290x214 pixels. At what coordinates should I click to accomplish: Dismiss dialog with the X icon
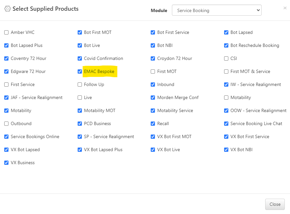(x=285, y=8)
